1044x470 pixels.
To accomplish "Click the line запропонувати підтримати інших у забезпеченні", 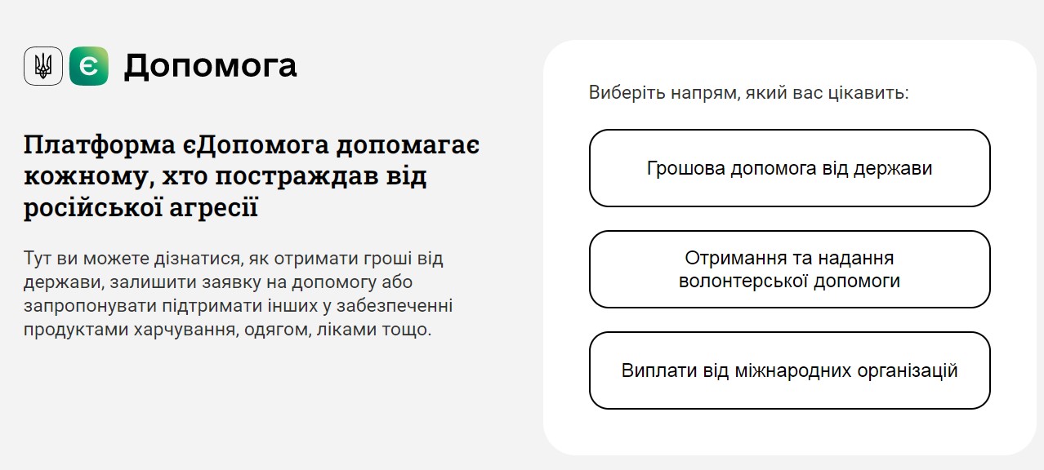I will [239, 306].
